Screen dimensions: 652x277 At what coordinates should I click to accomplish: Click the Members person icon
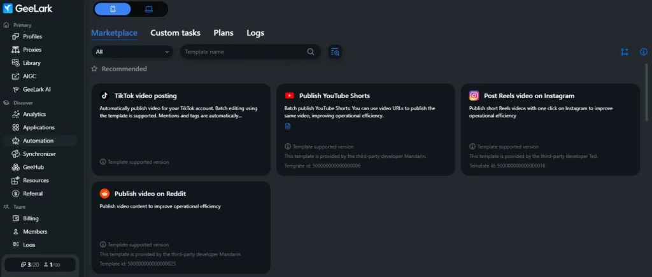(x=15, y=232)
